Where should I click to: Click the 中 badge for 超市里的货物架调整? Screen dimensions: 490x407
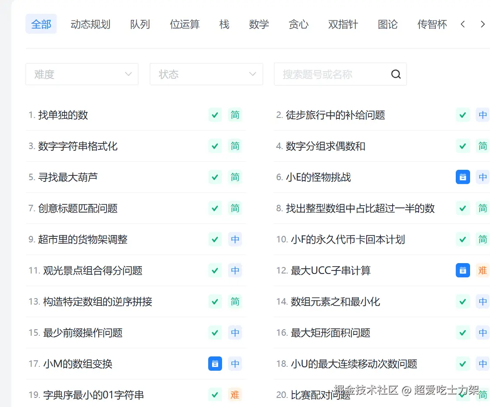(235, 239)
